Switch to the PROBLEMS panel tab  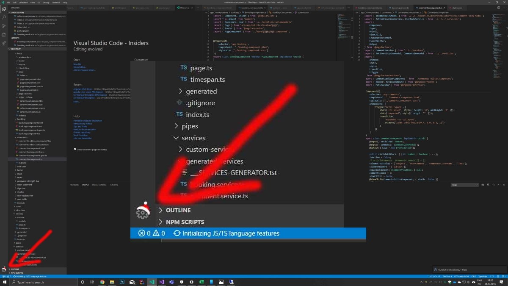point(75,185)
